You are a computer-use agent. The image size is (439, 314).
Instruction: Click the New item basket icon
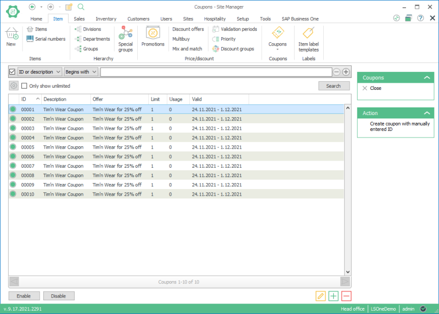(x=12, y=33)
